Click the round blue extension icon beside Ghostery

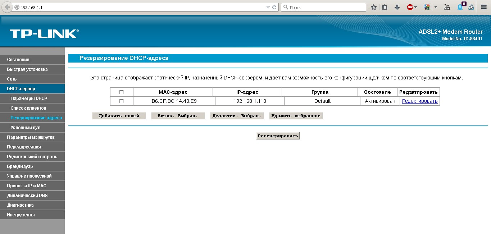(471, 7)
